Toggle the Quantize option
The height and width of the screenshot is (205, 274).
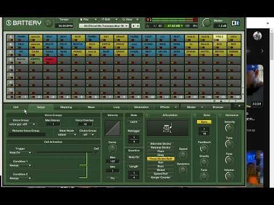pos(134,150)
